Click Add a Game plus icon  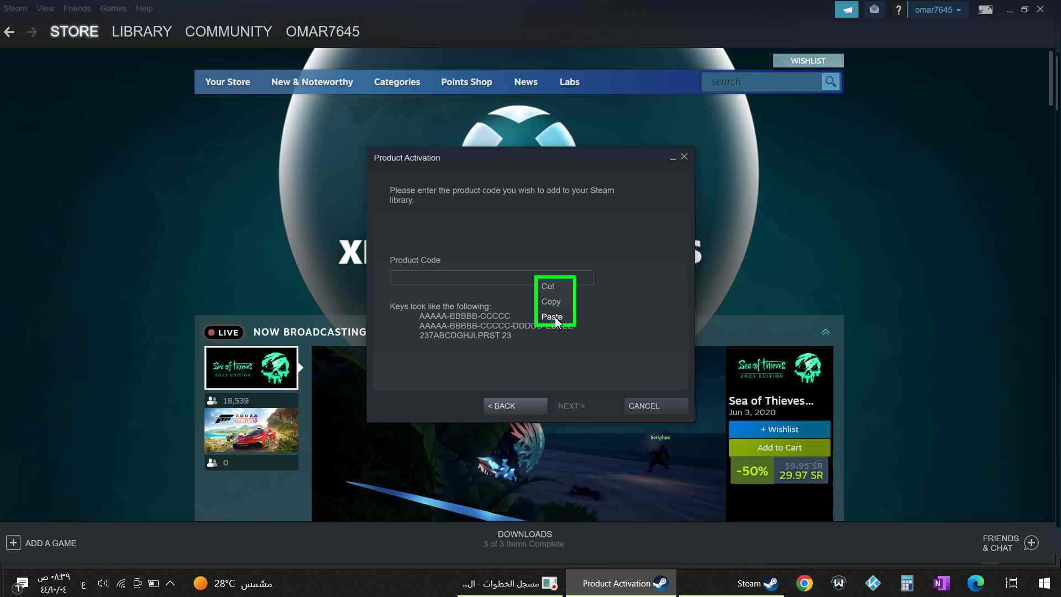point(13,543)
